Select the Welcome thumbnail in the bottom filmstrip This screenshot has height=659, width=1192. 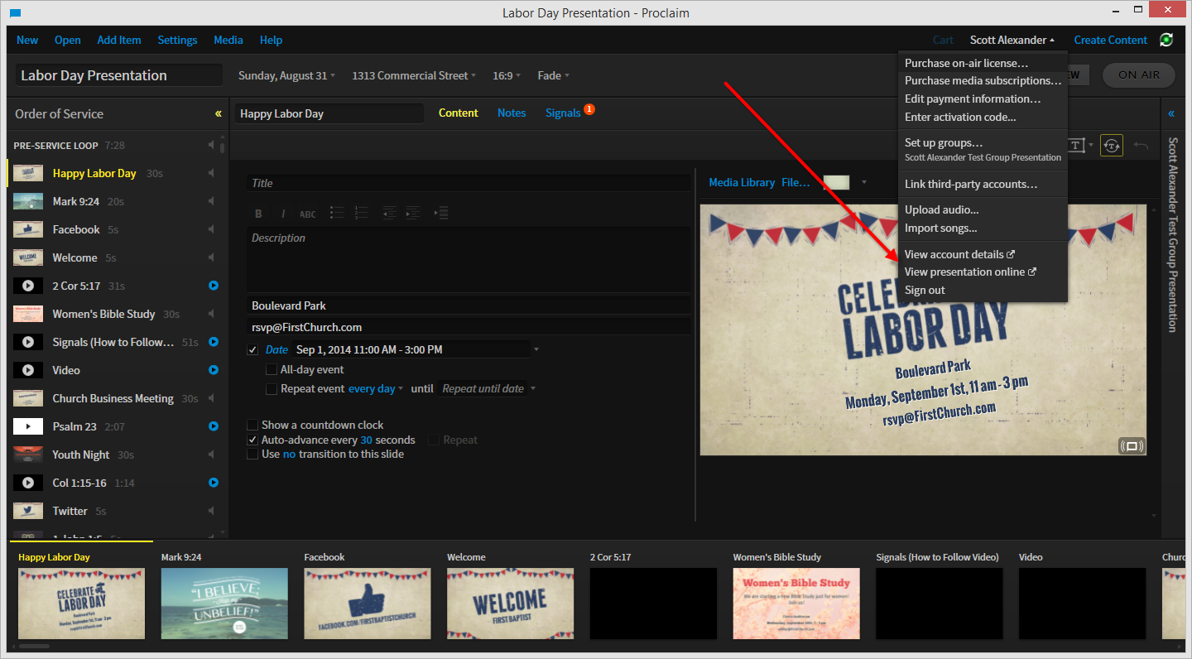coord(511,603)
